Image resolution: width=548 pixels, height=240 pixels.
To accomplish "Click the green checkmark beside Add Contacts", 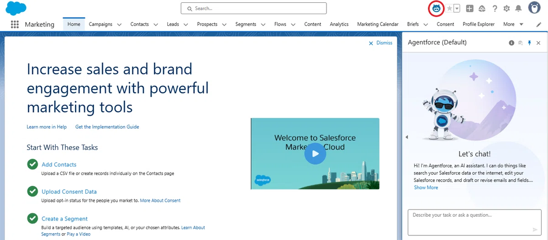I will pos(32,164).
